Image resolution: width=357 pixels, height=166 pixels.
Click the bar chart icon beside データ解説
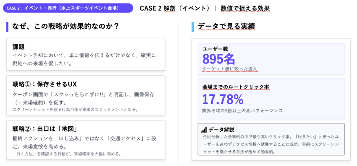(204, 130)
